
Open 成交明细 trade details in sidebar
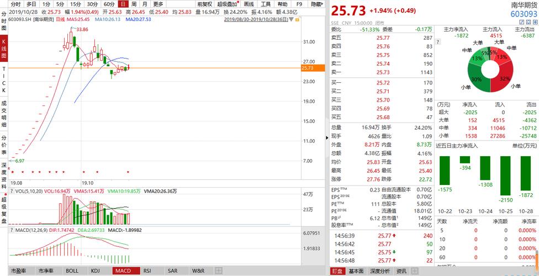click(x=4, y=114)
